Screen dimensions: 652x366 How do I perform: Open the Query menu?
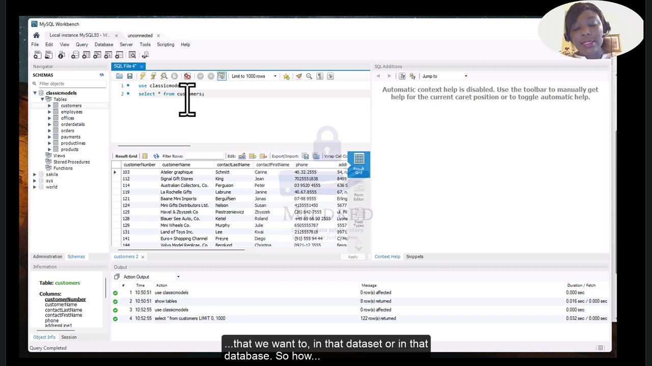pyautogui.click(x=81, y=45)
